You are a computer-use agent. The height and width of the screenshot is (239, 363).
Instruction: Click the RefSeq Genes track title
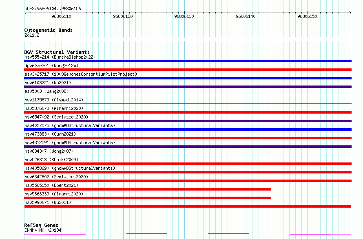[41, 225]
